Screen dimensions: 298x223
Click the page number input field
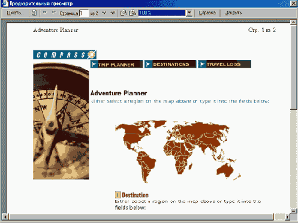pyautogui.click(x=84, y=13)
